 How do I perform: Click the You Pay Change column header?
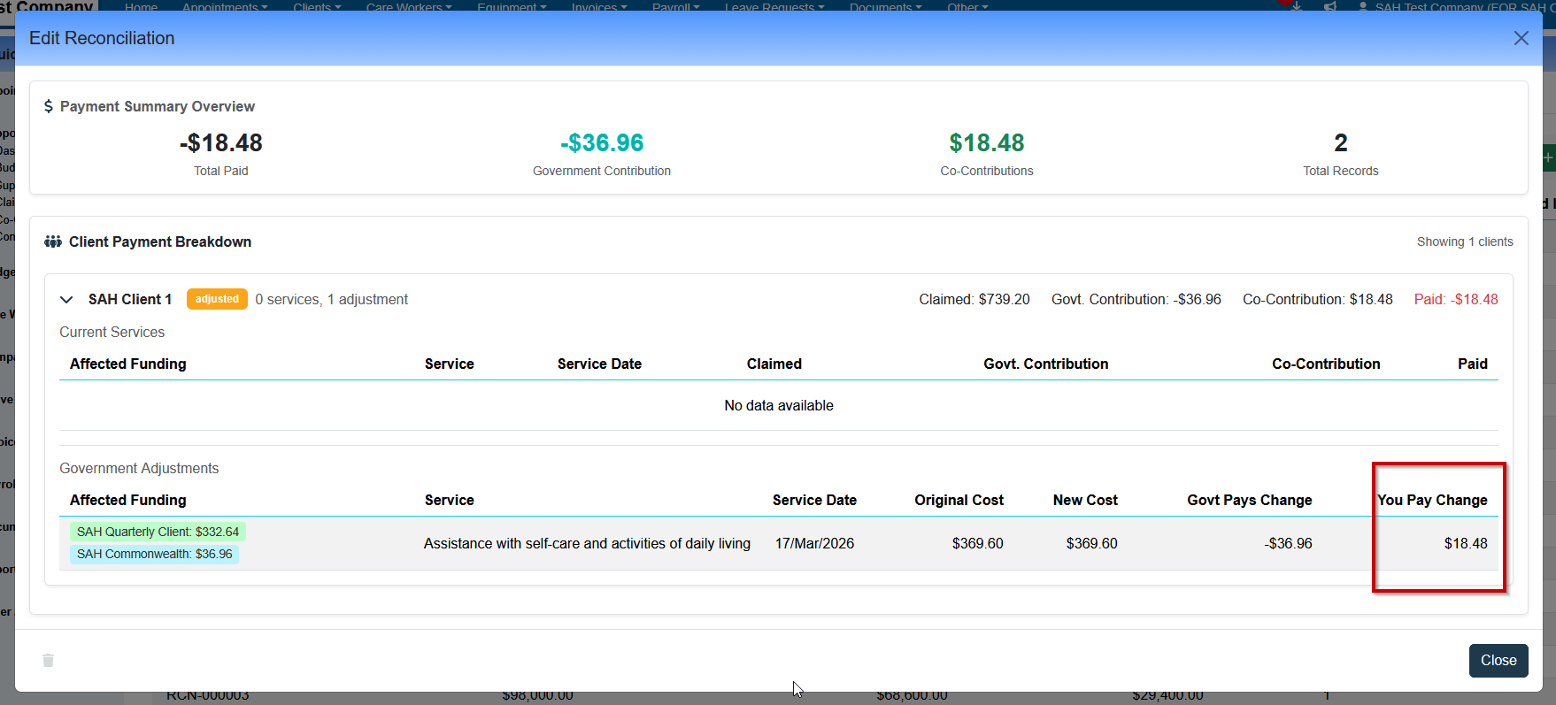[x=1432, y=500]
